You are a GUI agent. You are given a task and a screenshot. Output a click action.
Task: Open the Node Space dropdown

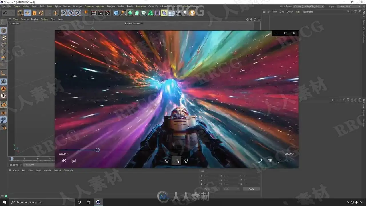309,6
